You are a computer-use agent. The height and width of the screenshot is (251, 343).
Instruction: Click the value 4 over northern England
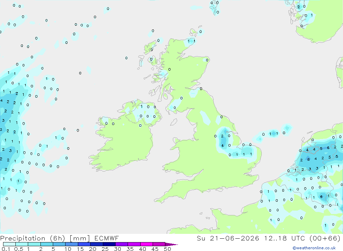pyautogui.click(x=223, y=146)
